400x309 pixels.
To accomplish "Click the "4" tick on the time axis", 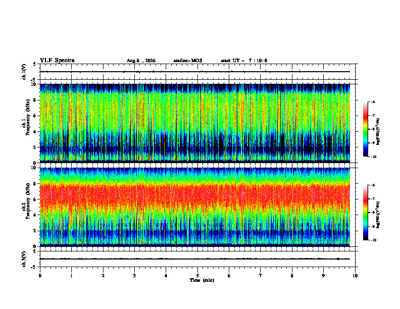I will (166, 276).
